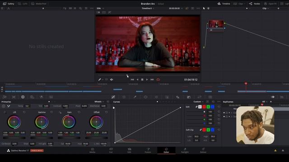This screenshot has width=289, height=162.
Task: Toggle the OpenFX panel button
Action: [270, 4]
